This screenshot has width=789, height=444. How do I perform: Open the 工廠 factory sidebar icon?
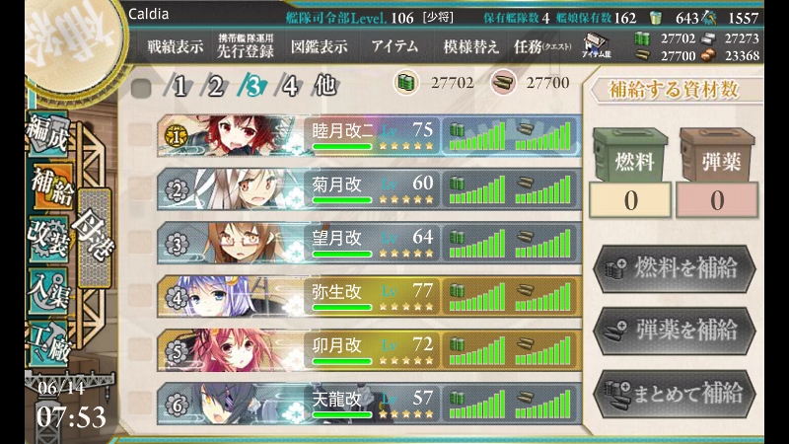coord(48,342)
